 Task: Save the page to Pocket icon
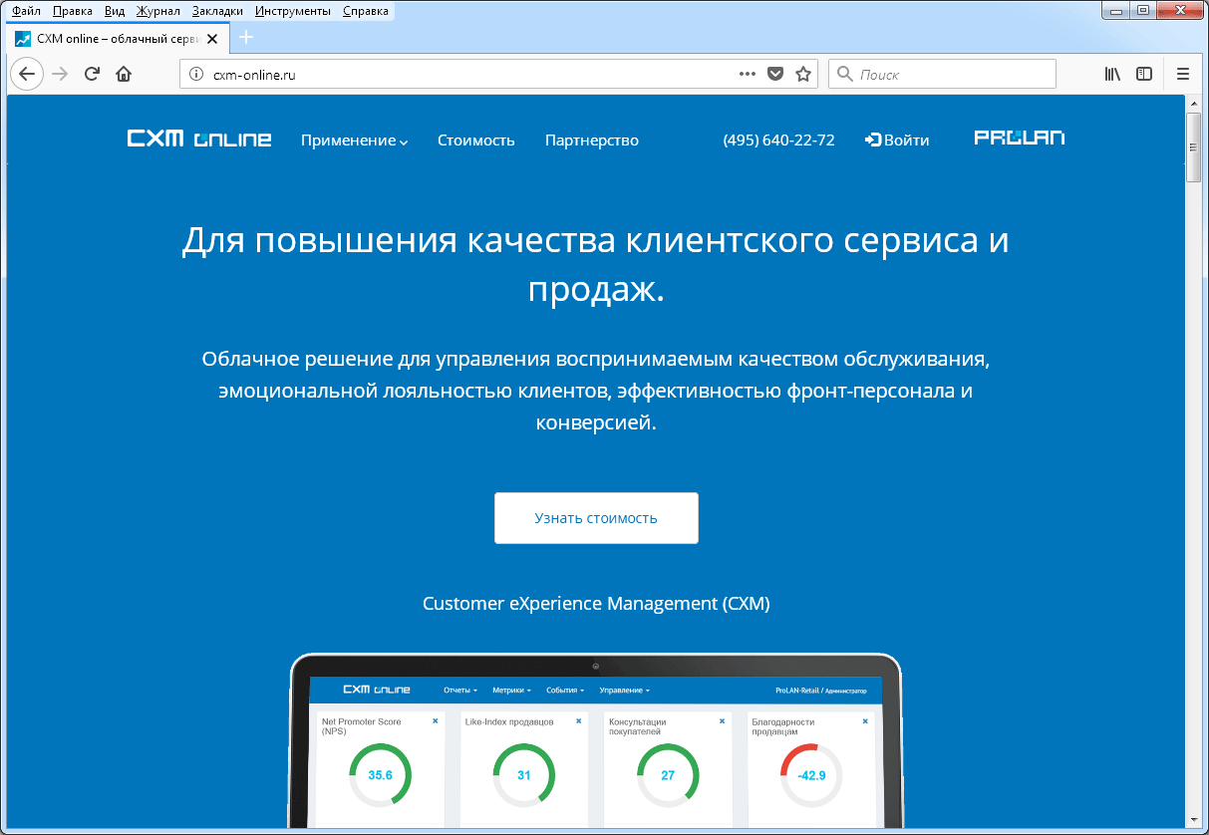click(x=775, y=74)
